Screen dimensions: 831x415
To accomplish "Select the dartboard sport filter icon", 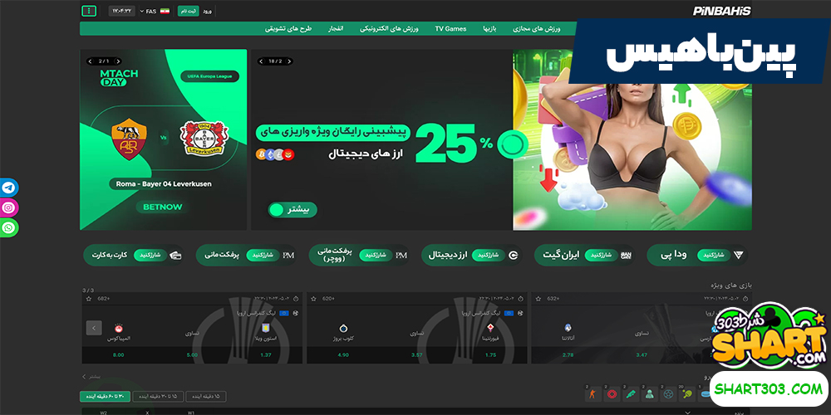I will point(612,393).
